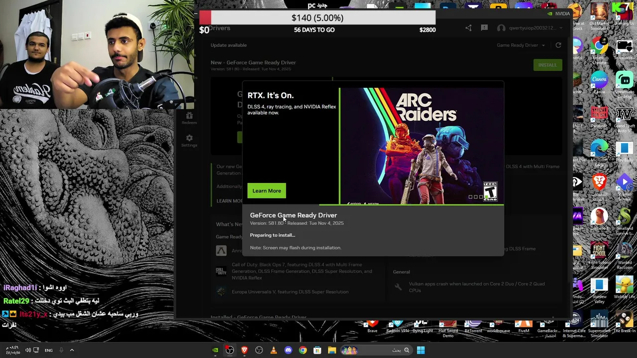Click the Radmin VPN desktop shortcut
Screen dimensions: 637x358
point(397,327)
